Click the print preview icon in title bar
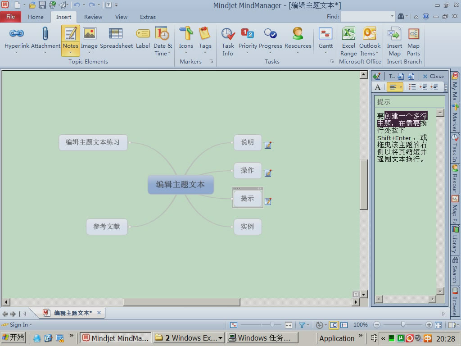This screenshot has width=461, height=346. (52, 5)
